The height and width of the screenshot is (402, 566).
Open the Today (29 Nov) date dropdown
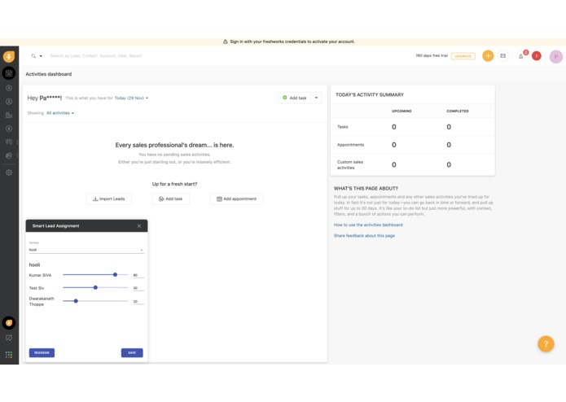pyautogui.click(x=131, y=98)
